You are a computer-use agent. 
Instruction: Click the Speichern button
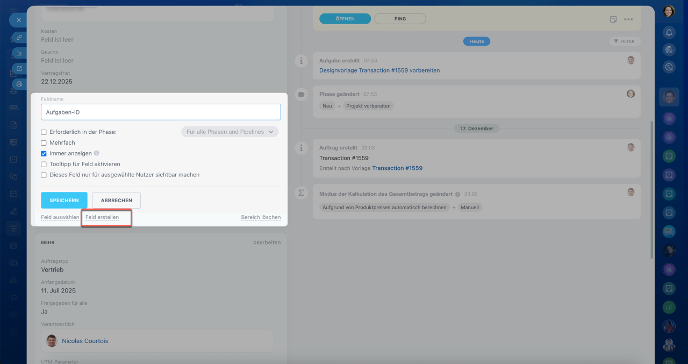(64, 200)
